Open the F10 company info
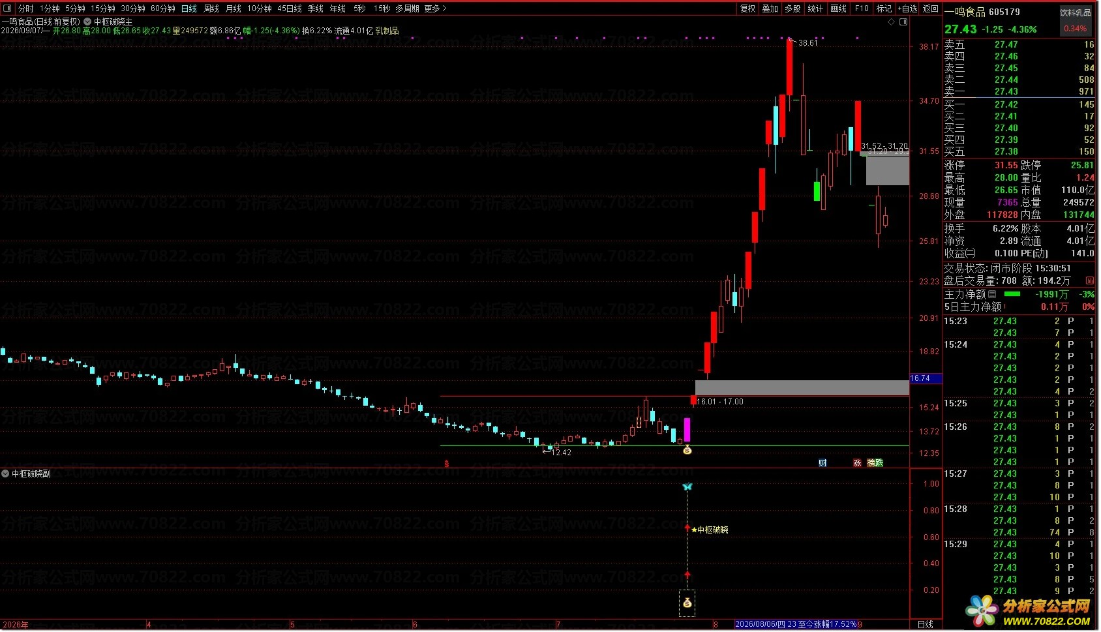 click(x=862, y=8)
